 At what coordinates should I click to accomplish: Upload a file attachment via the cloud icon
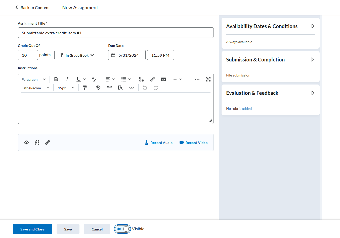26,142
